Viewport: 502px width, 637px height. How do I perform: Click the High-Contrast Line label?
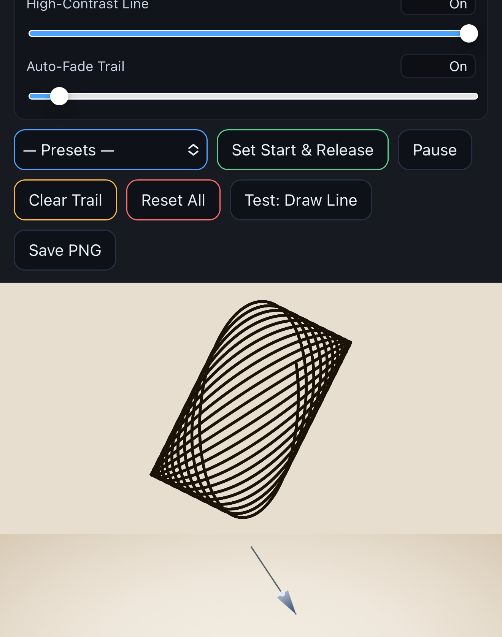(87, 5)
